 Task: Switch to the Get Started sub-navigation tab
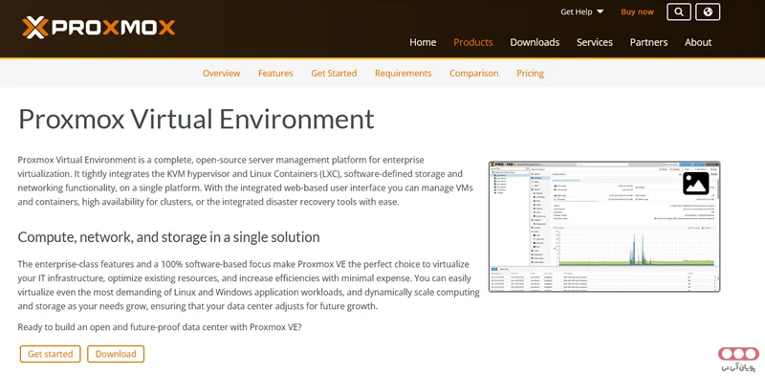[x=334, y=74]
